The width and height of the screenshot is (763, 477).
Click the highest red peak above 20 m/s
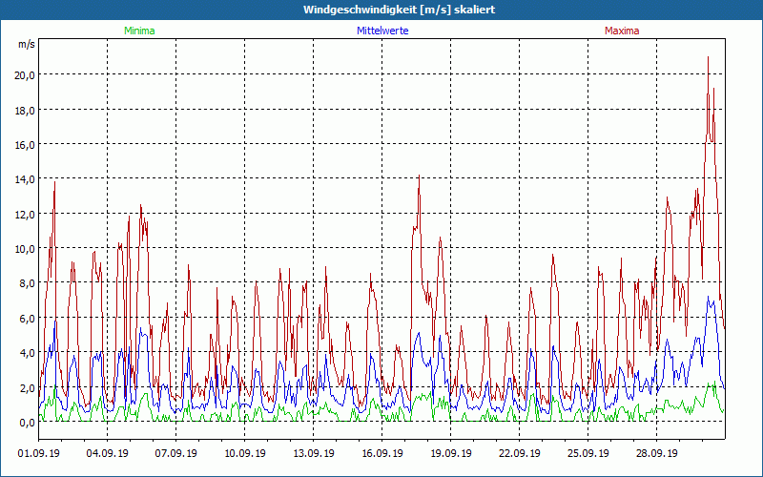pyautogui.click(x=708, y=57)
